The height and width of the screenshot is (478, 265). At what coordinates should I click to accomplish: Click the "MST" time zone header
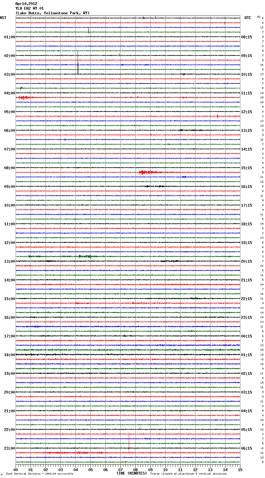(3, 18)
